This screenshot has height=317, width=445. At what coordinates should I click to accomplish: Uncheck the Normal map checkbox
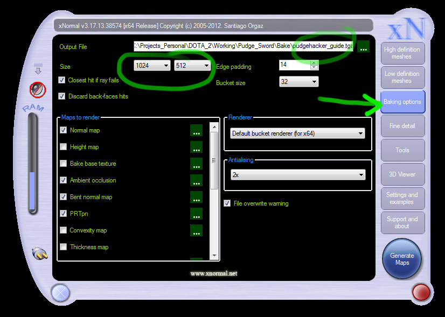click(63, 130)
